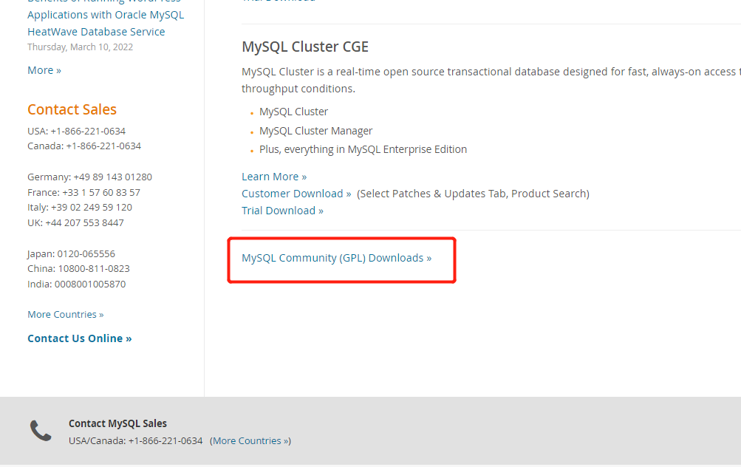
Task: Open MySQL Community (GPL) Downloads link
Action: [336, 258]
